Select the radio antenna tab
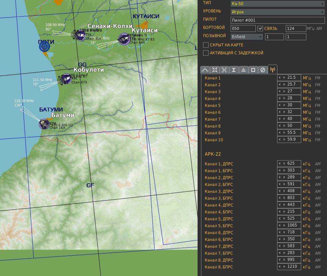Image resolution: width=327 pixels, height=276 pixels. [x=273, y=69]
